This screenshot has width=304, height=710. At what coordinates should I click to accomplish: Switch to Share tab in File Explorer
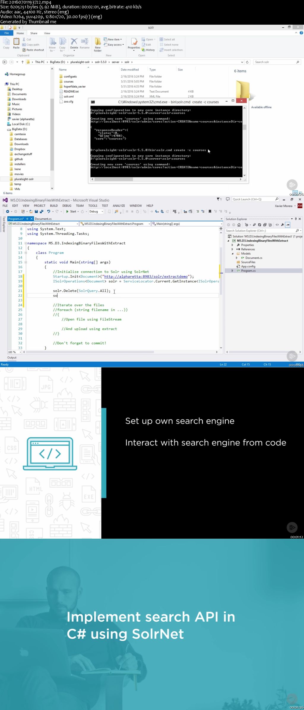pyautogui.click(x=34, y=33)
